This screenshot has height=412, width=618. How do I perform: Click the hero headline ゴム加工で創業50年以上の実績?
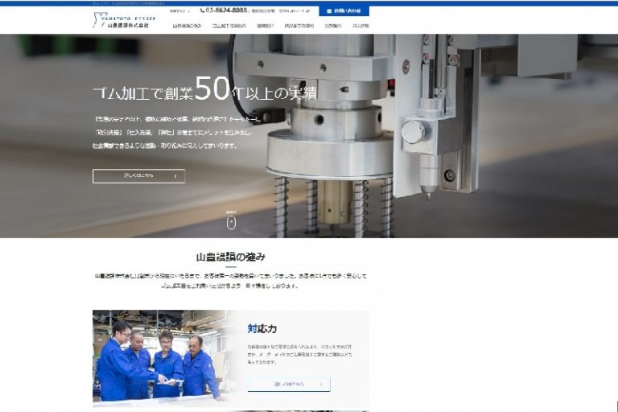[204, 89]
